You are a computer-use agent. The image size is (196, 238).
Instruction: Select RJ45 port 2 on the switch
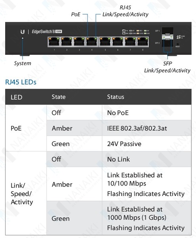[67, 42]
